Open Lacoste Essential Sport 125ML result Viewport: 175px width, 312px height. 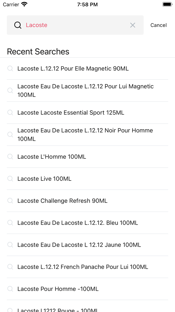(x=71, y=113)
